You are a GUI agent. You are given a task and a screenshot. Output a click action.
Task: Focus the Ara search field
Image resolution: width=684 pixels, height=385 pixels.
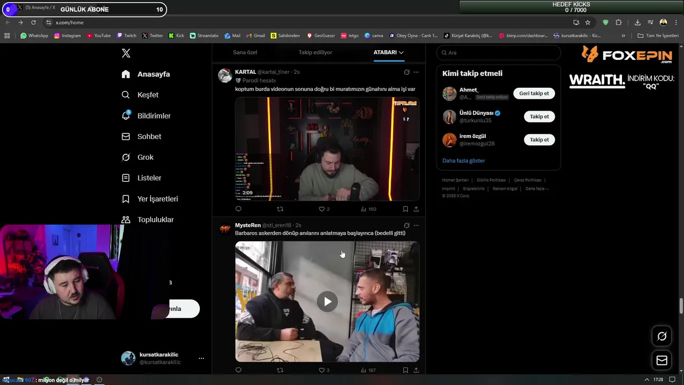(x=499, y=52)
